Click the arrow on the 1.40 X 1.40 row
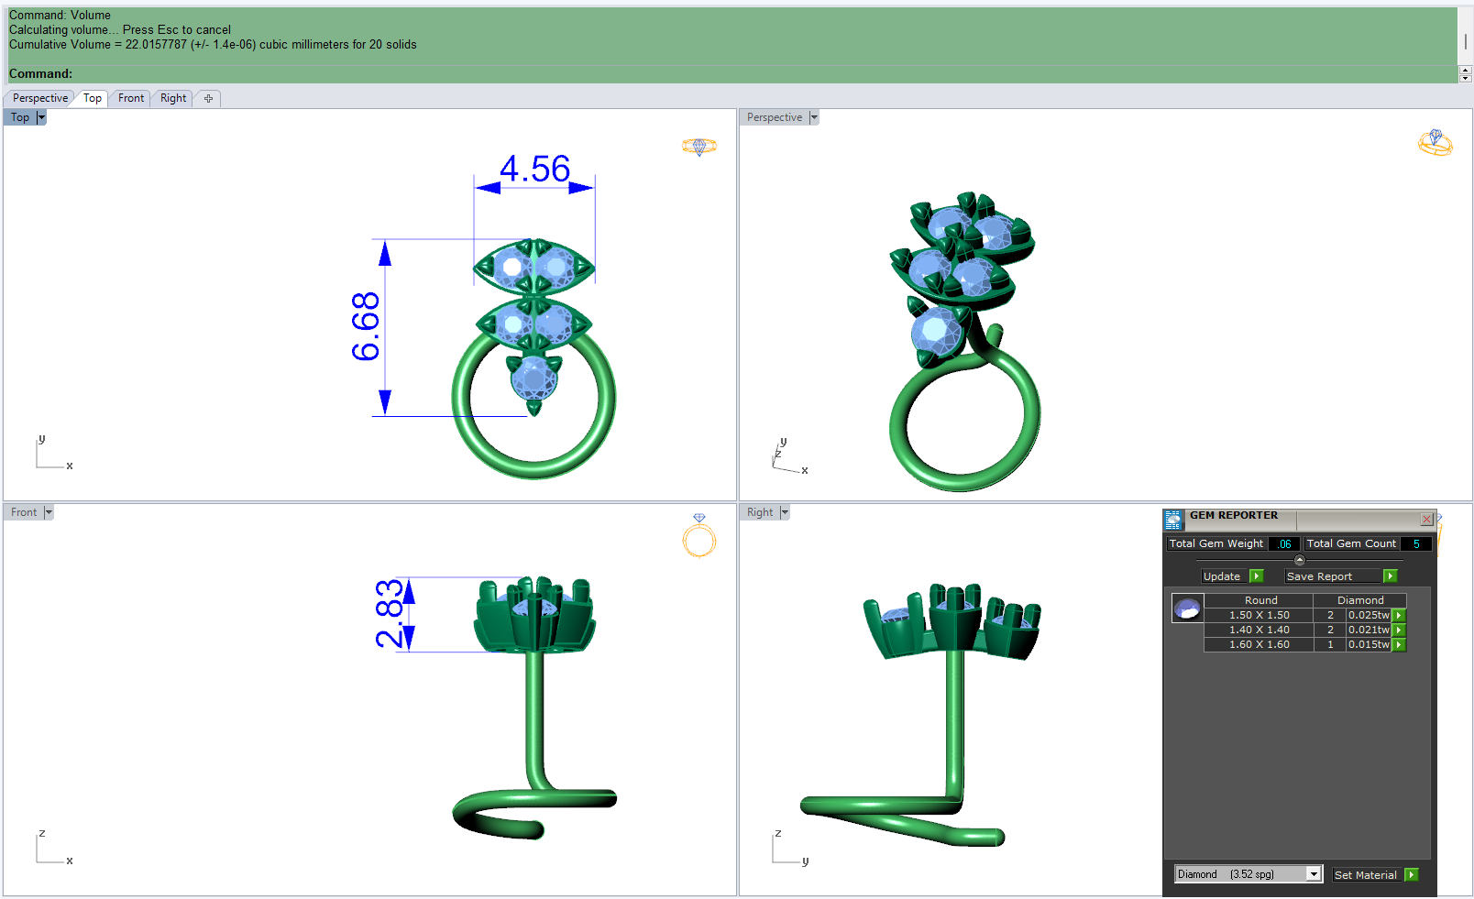Viewport: 1474px width, 899px height. pyautogui.click(x=1399, y=630)
